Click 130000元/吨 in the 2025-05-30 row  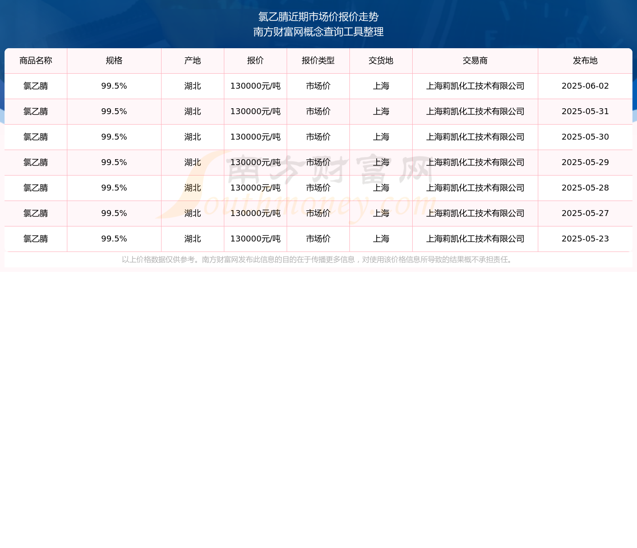(255, 137)
